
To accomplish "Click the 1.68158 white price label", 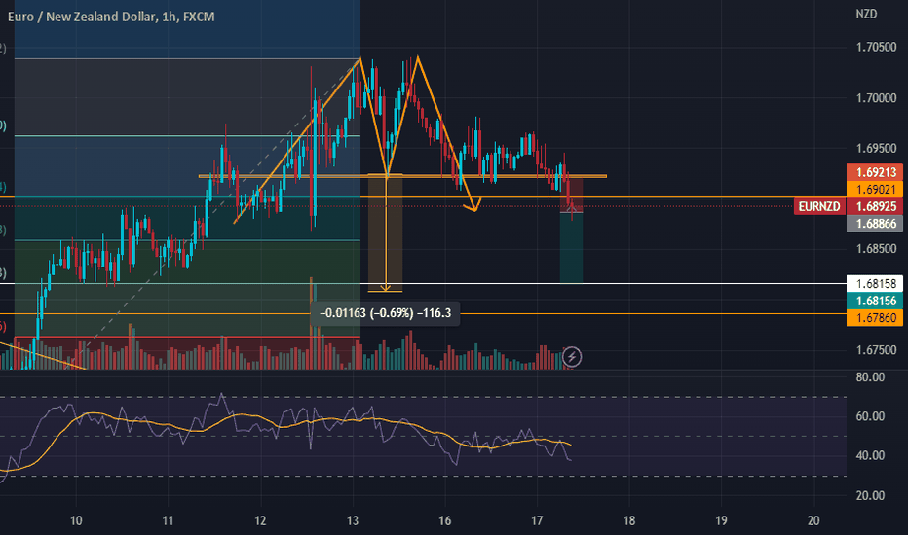I will coord(875,283).
